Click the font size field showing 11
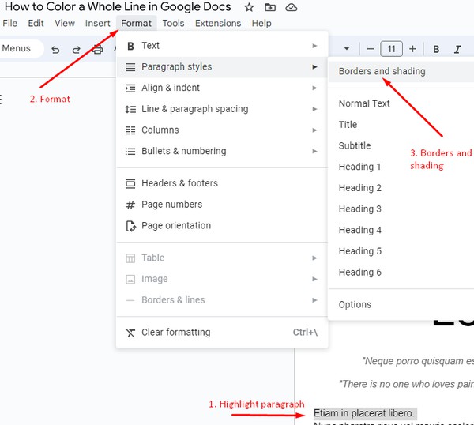This screenshot has width=474, height=425. point(391,49)
